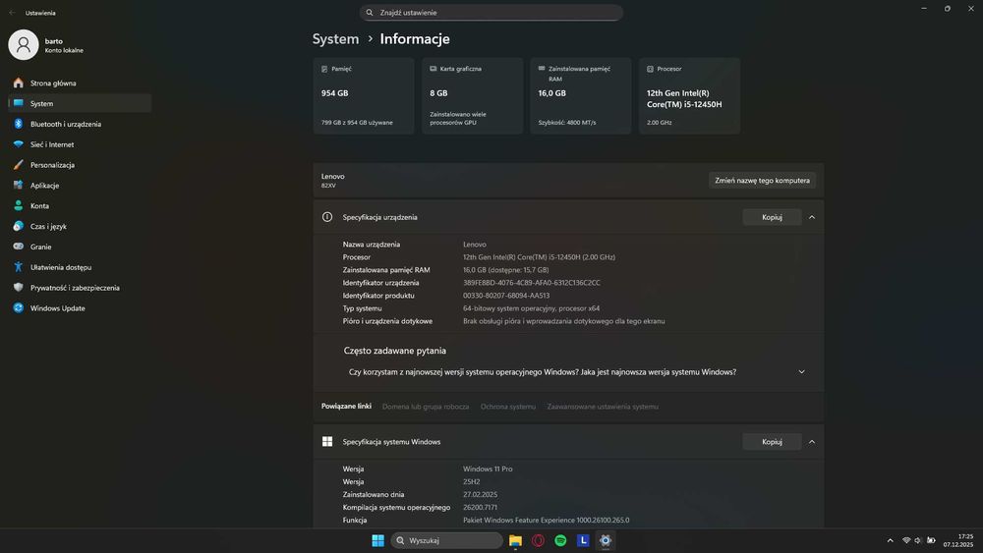Open the Procesor info card
This screenshot has width=983, height=553.
pyautogui.click(x=690, y=96)
